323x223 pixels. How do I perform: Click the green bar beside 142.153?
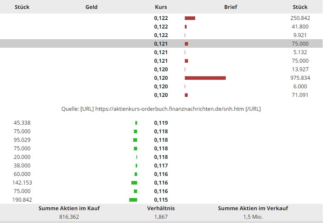coord(134,183)
